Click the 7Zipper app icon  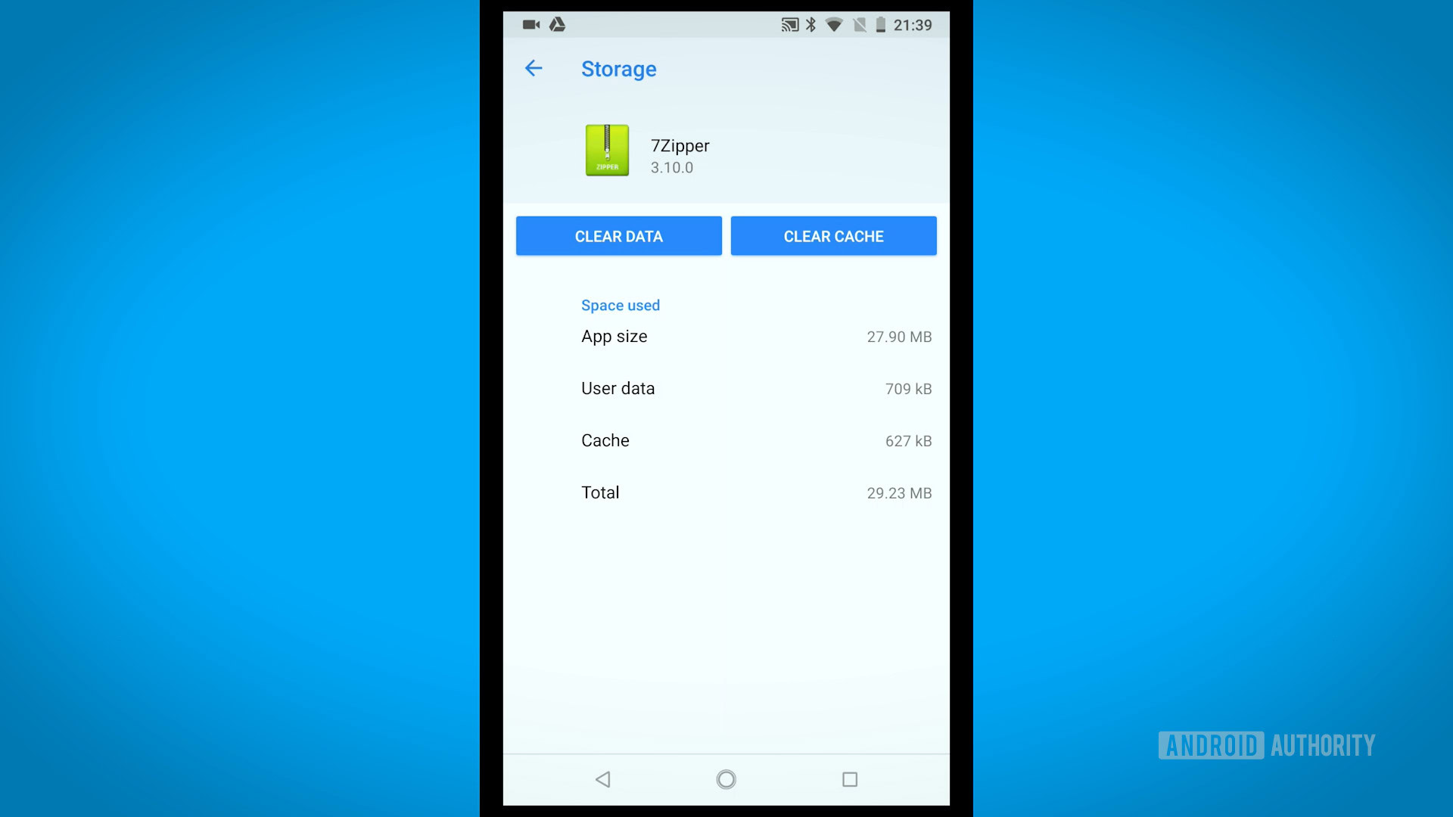605,150
